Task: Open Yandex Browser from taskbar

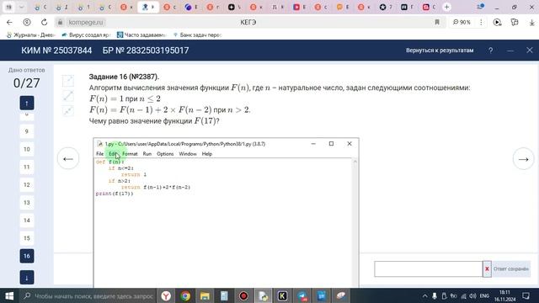Action: pos(166,295)
